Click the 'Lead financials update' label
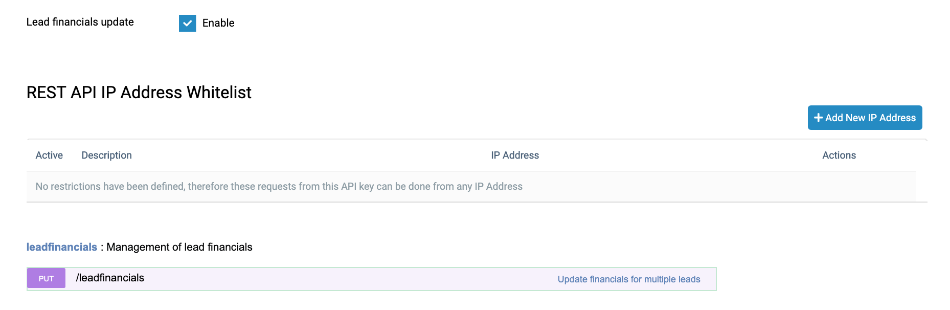This screenshot has height=310, width=950. click(80, 22)
